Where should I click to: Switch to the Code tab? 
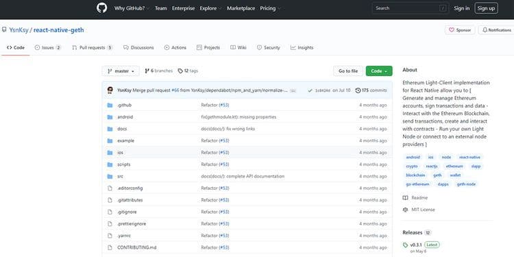pos(15,47)
